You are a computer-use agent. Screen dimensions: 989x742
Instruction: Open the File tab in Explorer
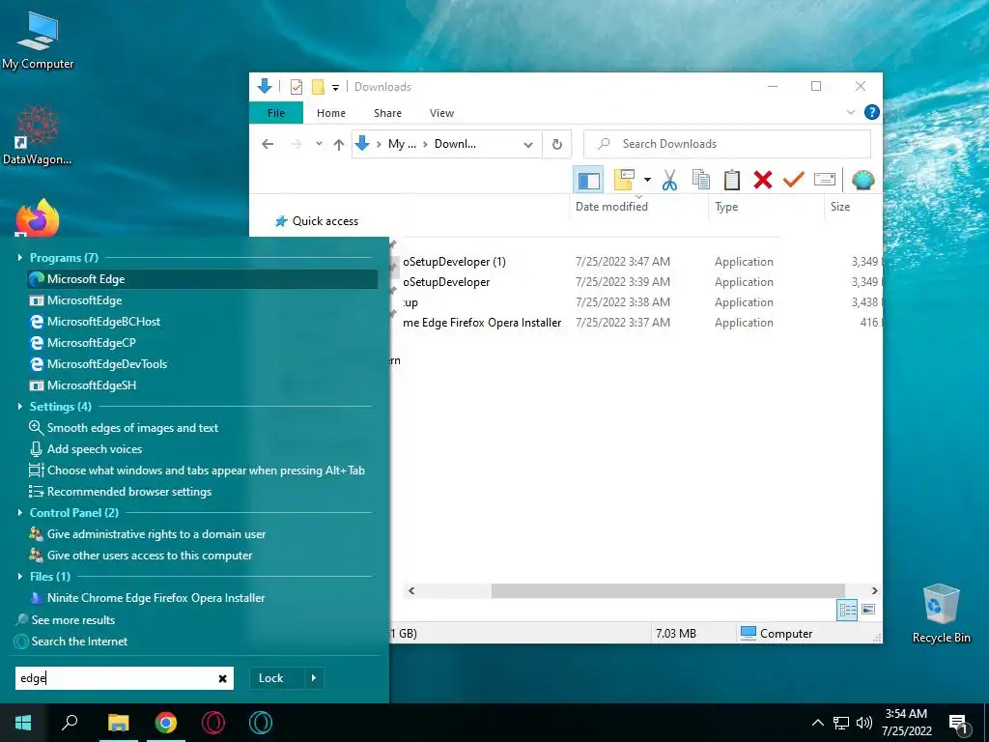(x=276, y=113)
